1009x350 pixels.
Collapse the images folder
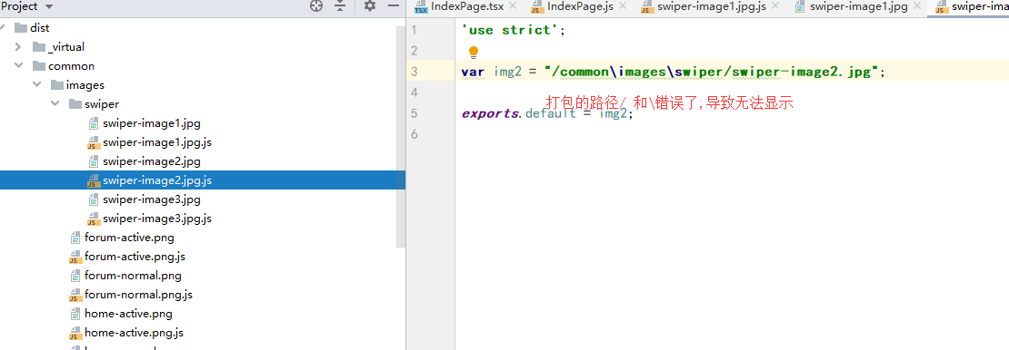36,84
